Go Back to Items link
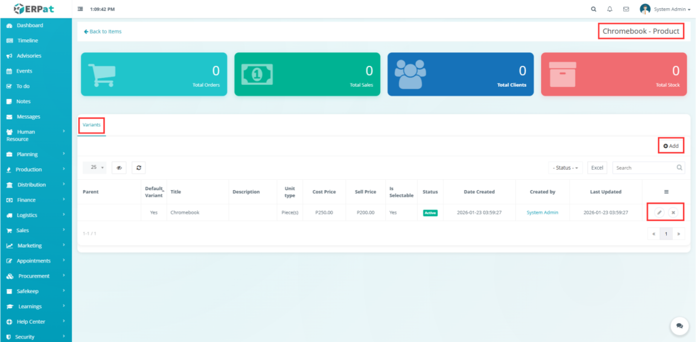Screen dimensions: 696x342 tap(103, 31)
